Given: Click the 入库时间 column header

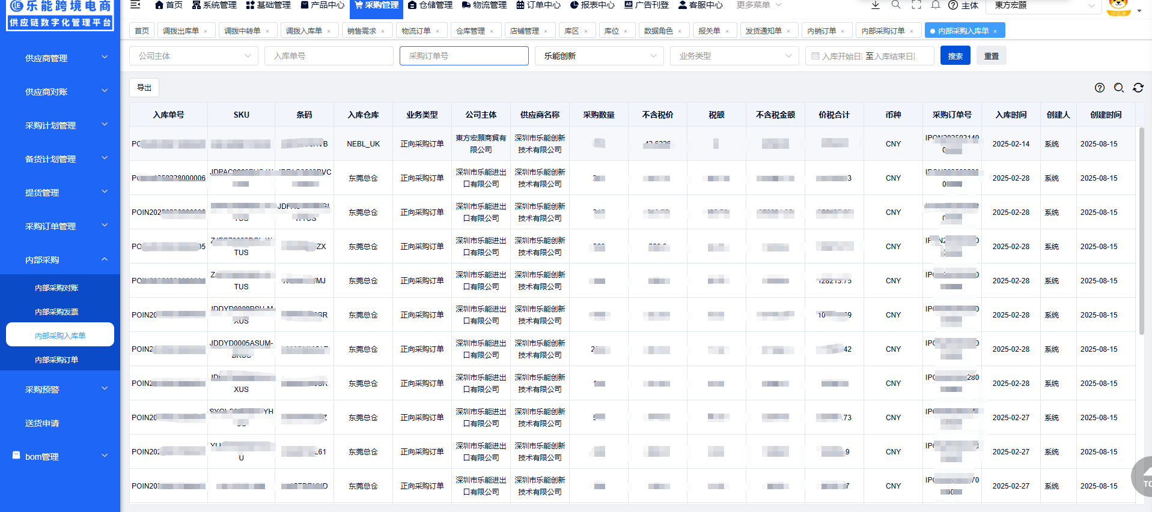Looking at the screenshot, I should click(1011, 115).
